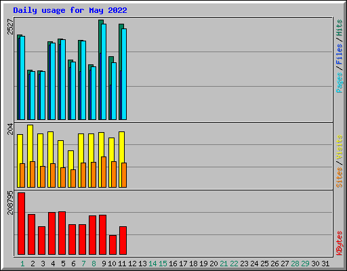Select the yellow Visits legend label
The image size is (347, 271).
click(340, 148)
